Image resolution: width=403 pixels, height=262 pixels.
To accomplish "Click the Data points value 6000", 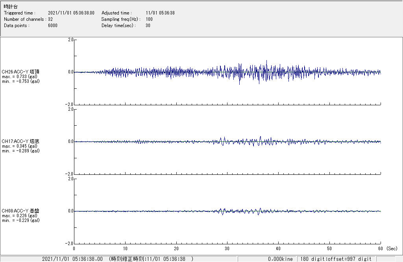I will (53, 26).
